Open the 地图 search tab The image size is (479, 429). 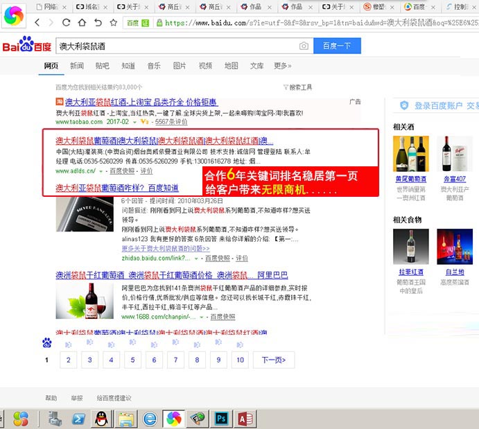pos(231,66)
